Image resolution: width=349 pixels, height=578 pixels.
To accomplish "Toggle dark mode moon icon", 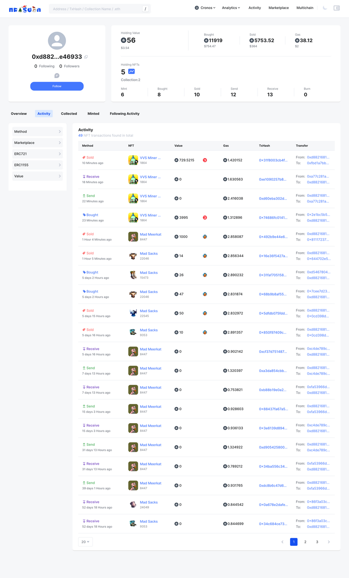I will [325, 8].
